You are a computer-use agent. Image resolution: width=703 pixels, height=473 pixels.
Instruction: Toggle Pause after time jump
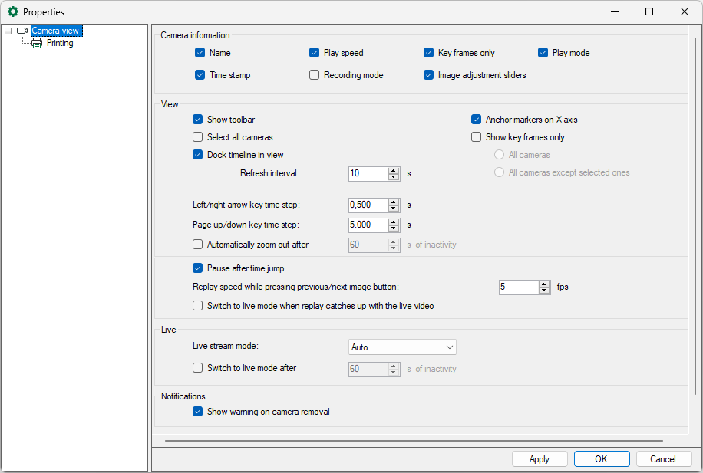[198, 268]
